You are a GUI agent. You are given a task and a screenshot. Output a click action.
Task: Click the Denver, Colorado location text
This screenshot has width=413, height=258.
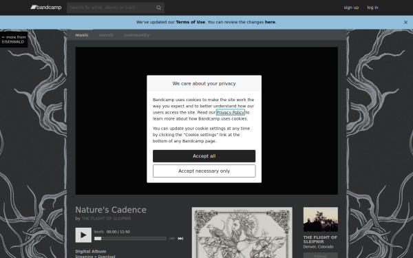(x=318, y=247)
